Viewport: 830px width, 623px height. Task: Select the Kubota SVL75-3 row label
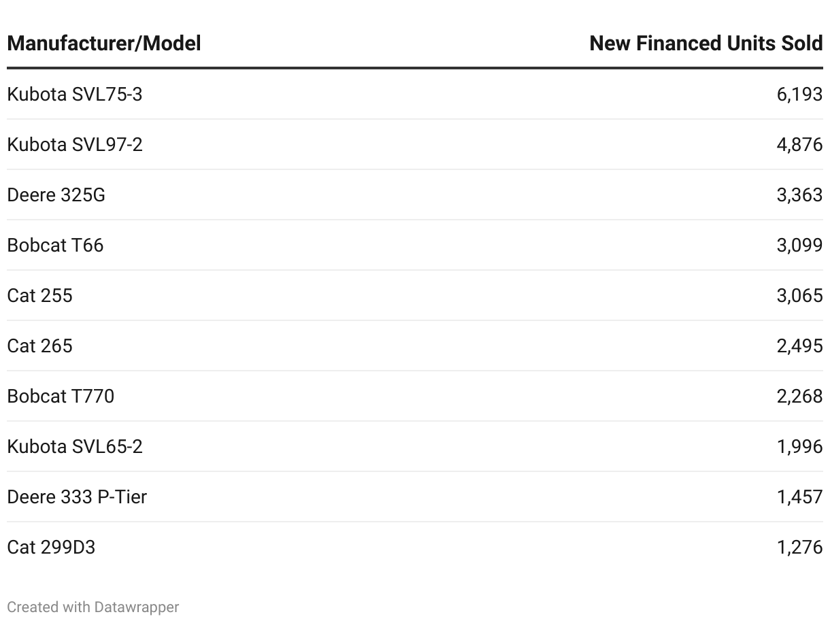tap(75, 95)
